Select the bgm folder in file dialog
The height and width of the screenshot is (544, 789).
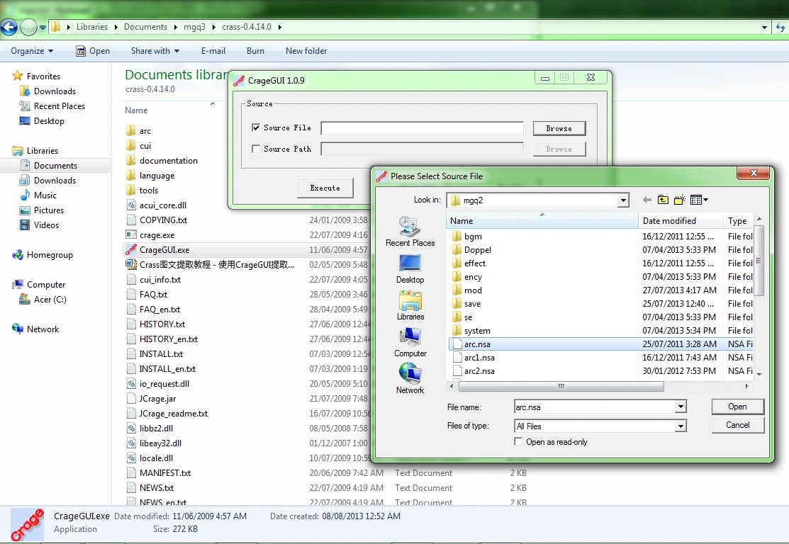pyautogui.click(x=473, y=237)
